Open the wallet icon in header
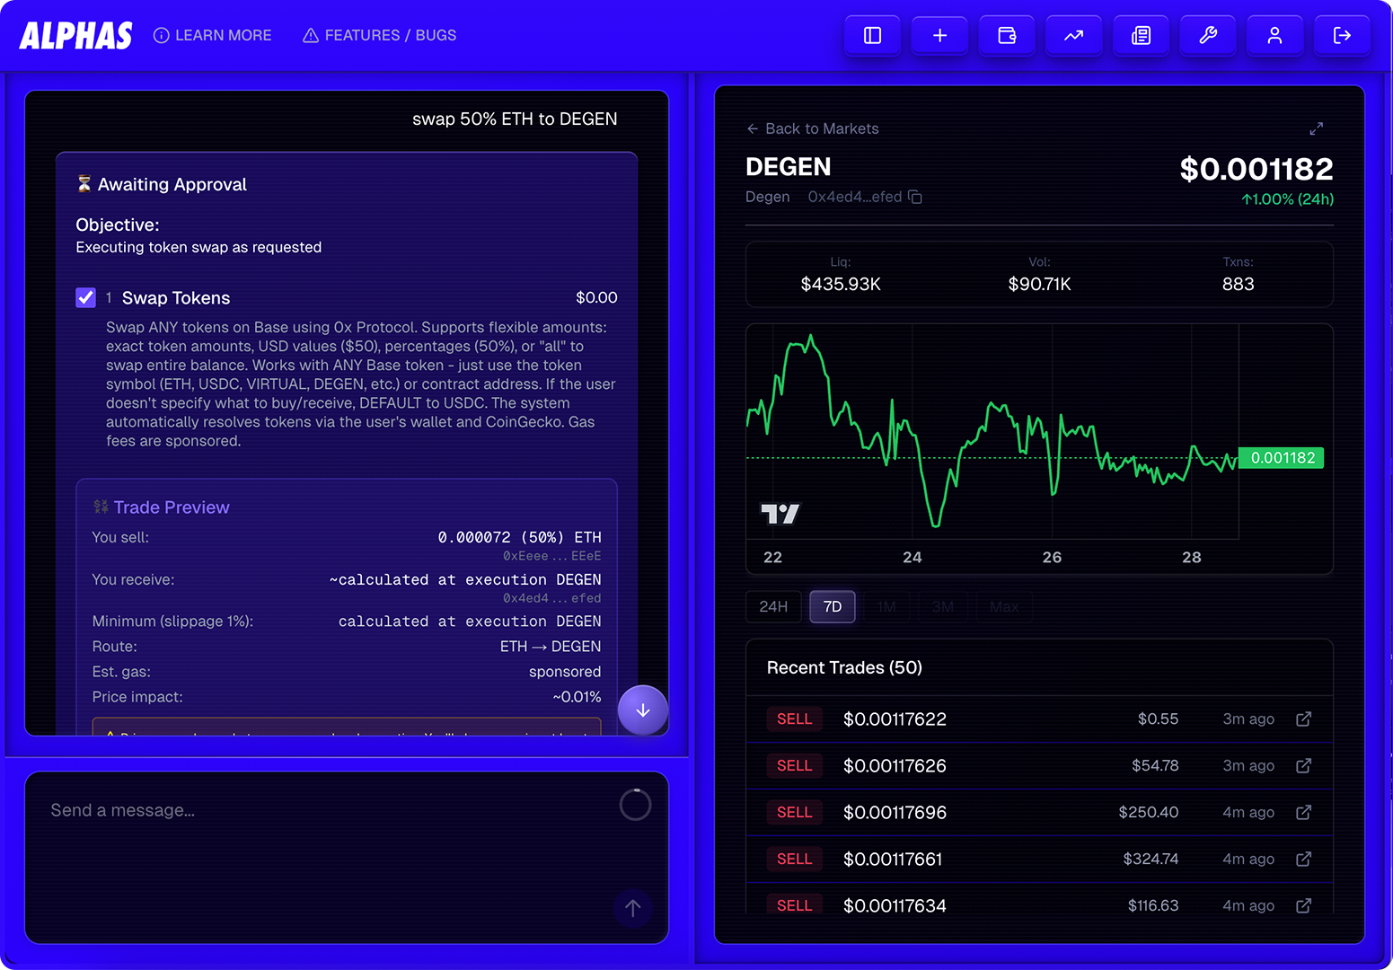Image resolution: width=1393 pixels, height=970 pixels. click(x=1007, y=36)
